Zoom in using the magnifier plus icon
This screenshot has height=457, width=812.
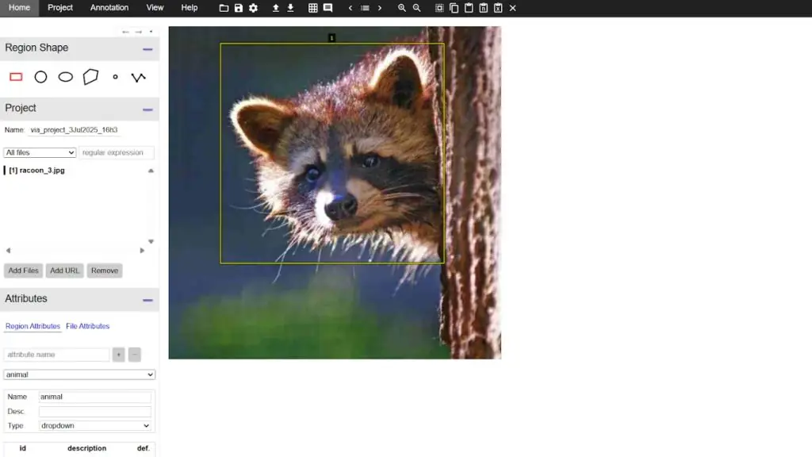coord(402,8)
